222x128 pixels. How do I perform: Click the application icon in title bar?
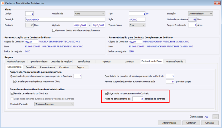(2, 3)
